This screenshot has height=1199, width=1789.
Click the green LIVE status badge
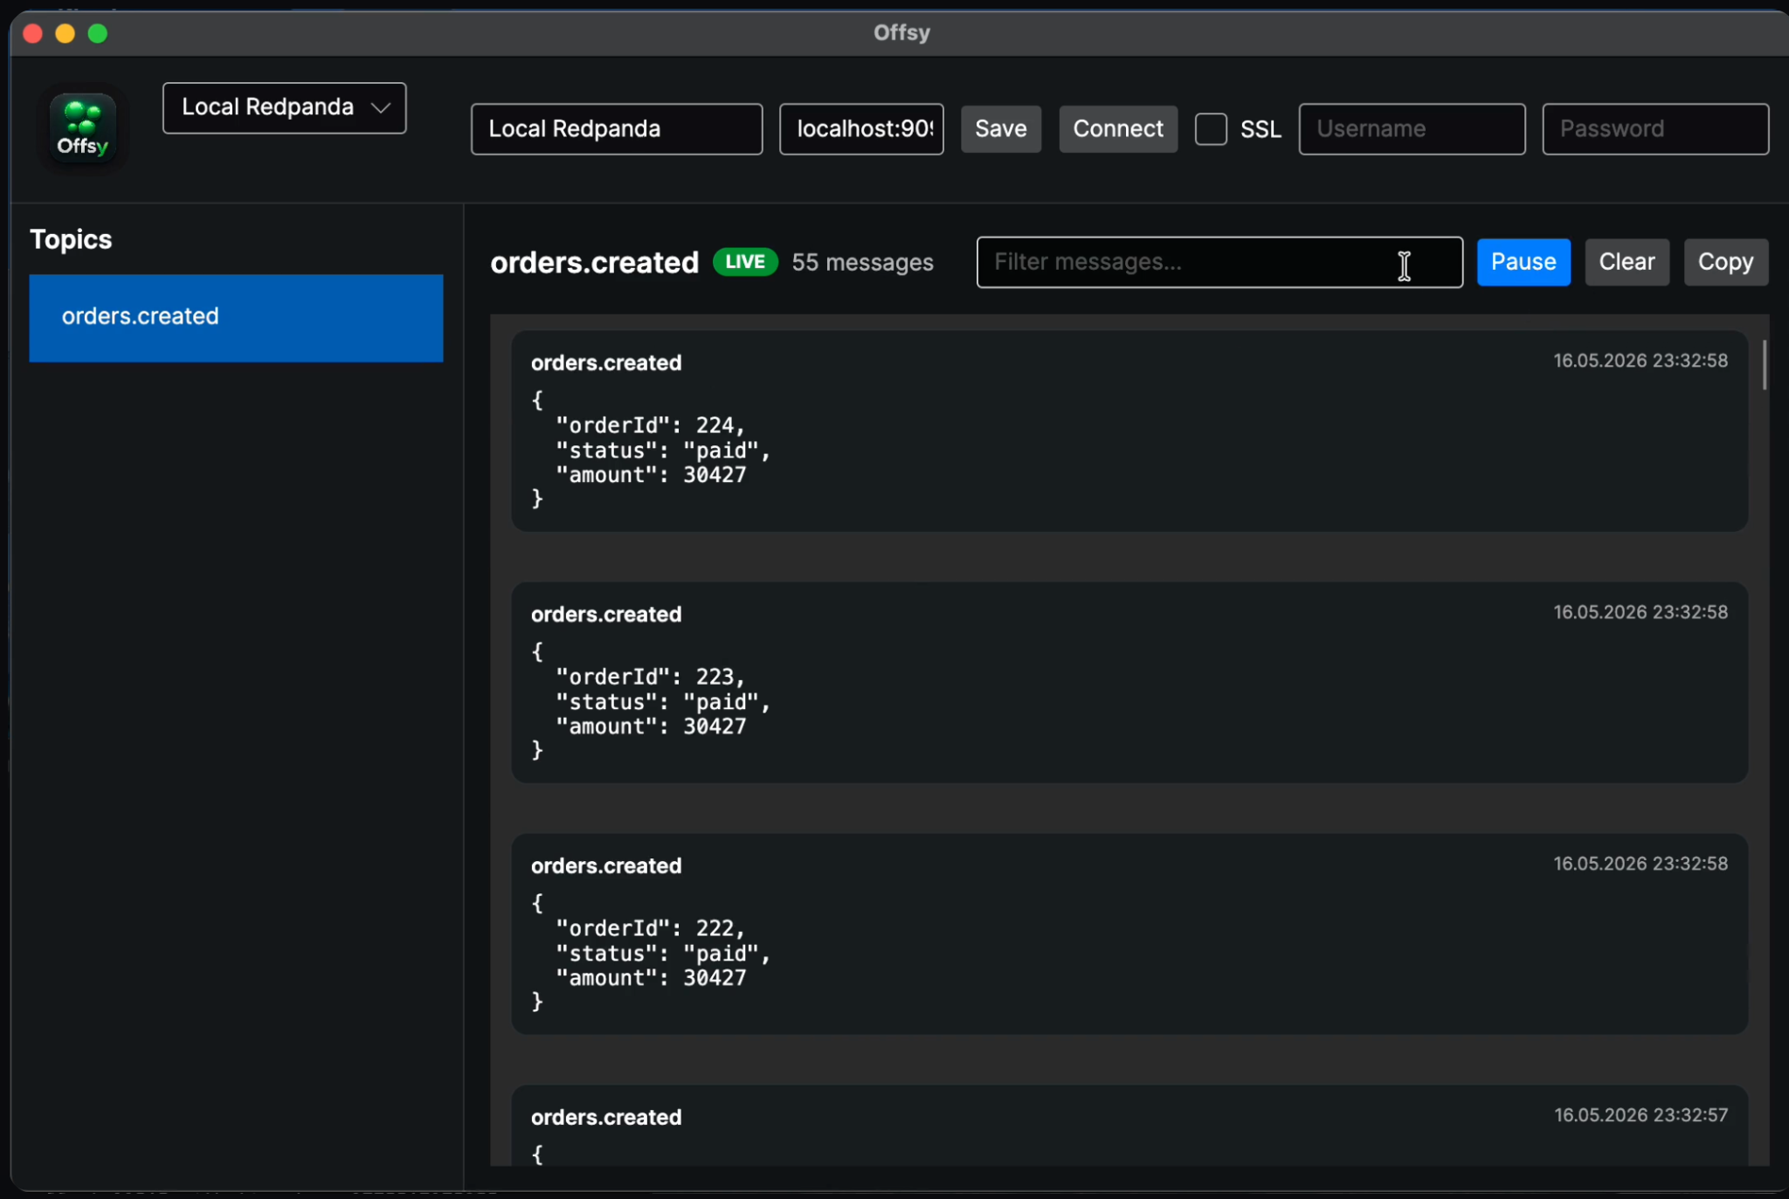tap(745, 262)
